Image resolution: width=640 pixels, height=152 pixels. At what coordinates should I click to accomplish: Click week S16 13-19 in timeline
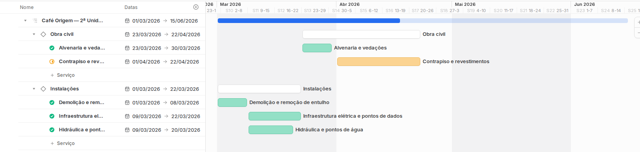(395, 11)
